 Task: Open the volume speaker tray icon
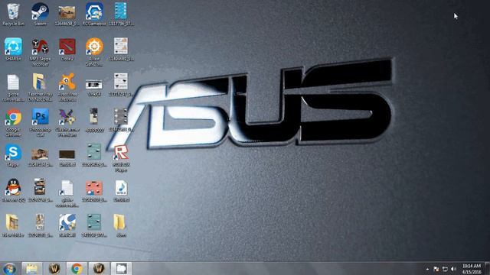coord(454,269)
